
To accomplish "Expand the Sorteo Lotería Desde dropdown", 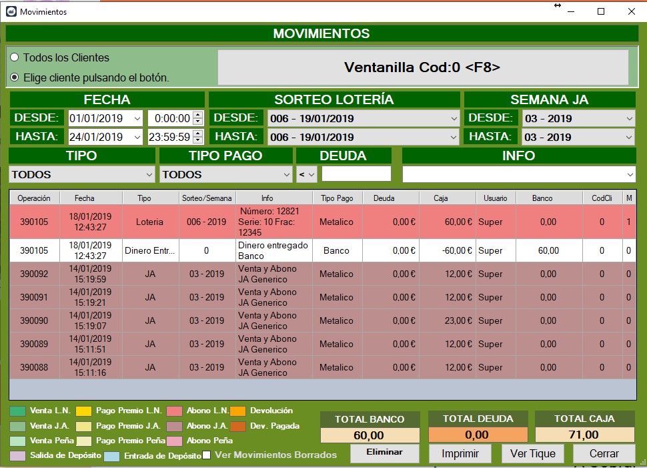I will [454, 119].
